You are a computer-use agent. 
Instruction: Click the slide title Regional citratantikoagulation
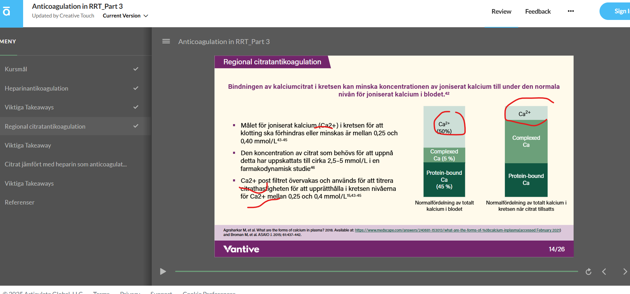coord(272,62)
